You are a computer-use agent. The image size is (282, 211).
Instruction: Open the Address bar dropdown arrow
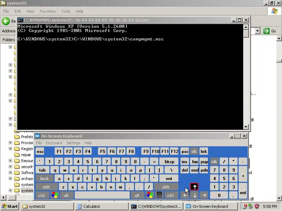[x=258, y=31]
